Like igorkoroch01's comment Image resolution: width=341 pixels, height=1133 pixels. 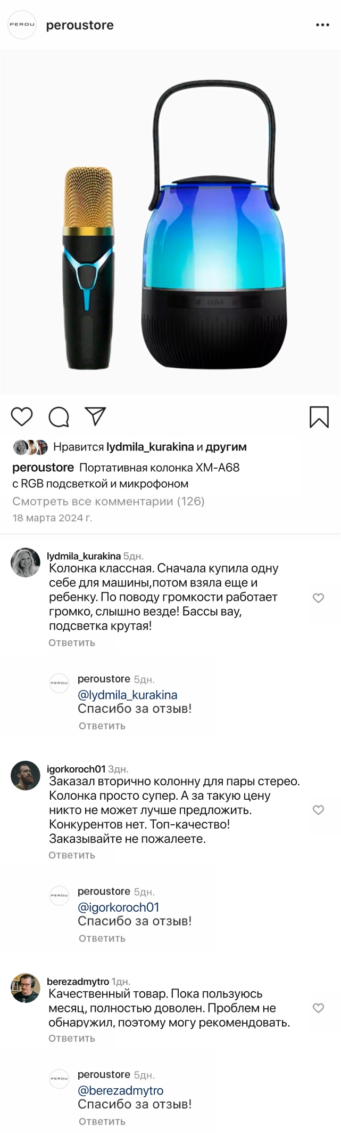point(318,810)
